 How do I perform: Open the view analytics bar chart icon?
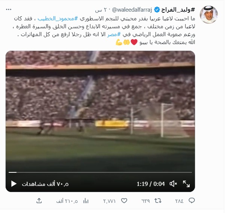point(86,201)
